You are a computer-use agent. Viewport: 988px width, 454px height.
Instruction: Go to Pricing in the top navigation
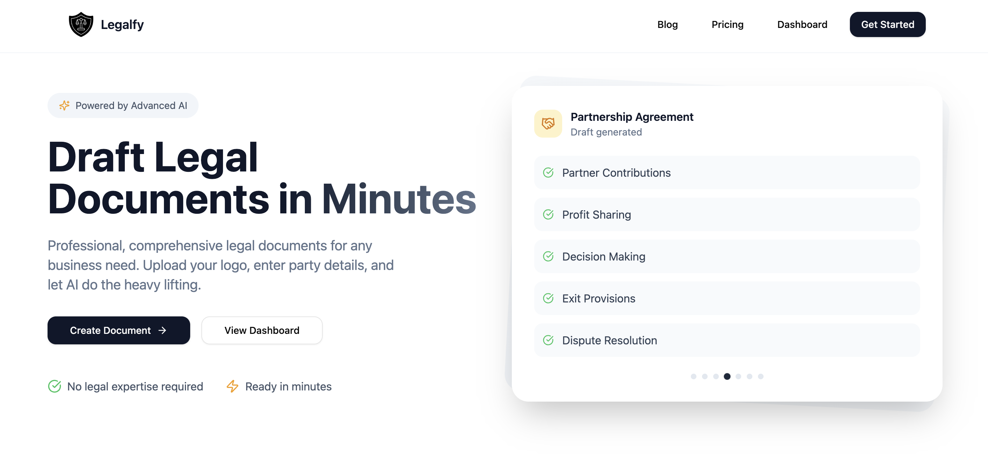727,24
